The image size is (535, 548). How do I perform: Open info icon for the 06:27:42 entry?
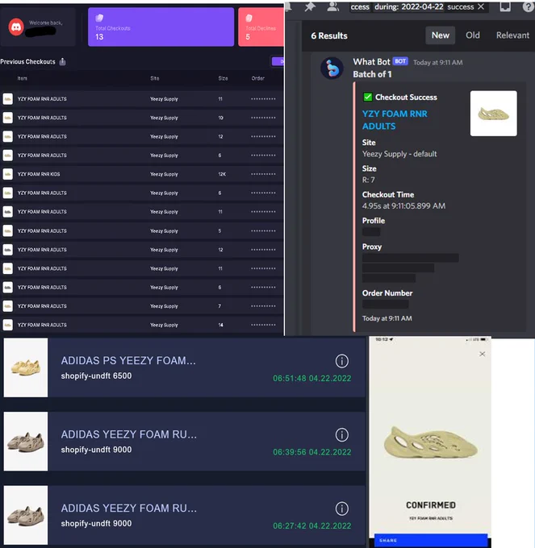click(342, 509)
